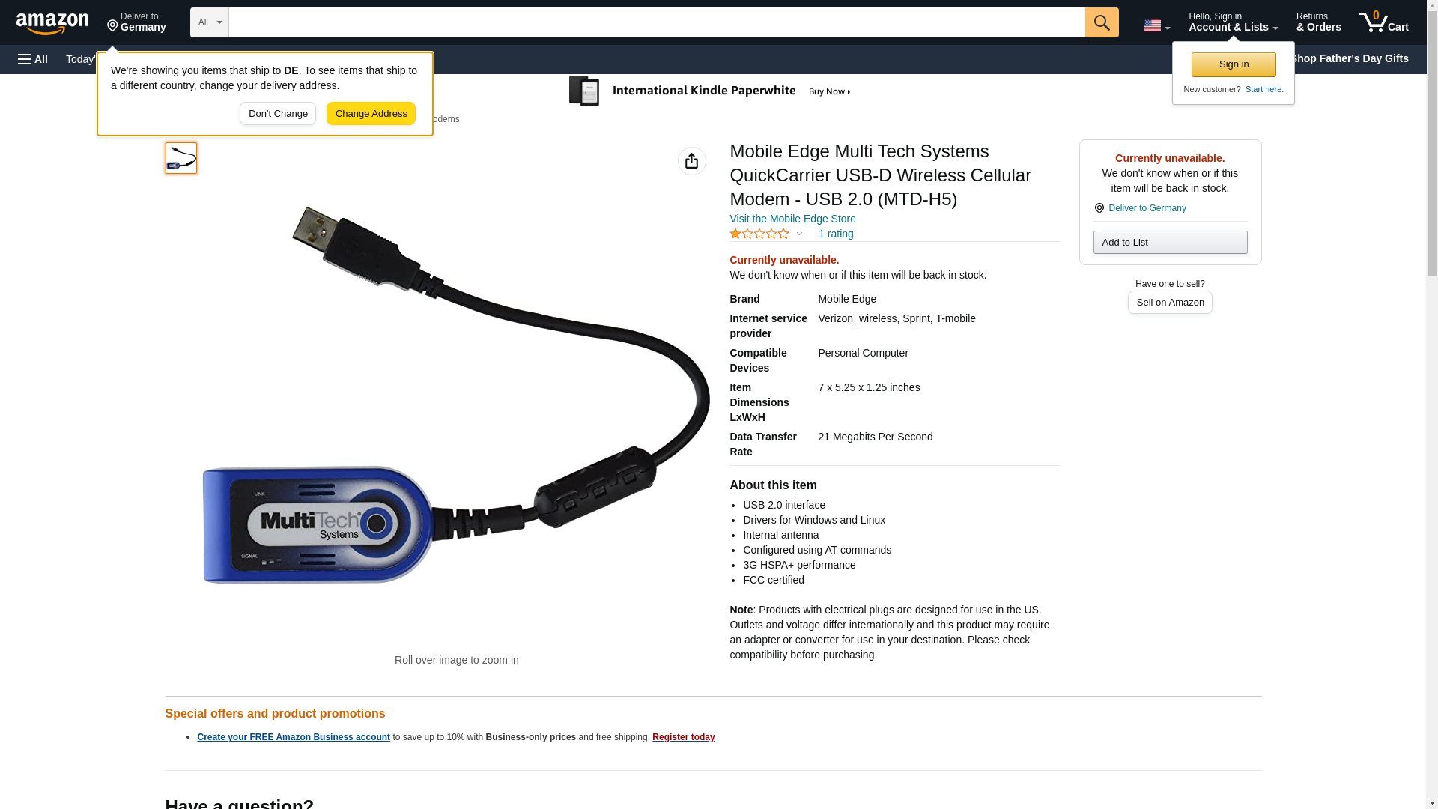Viewport: 1438px width, 809px height.
Task: Click the yellow Sign in button
Action: [1234, 64]
